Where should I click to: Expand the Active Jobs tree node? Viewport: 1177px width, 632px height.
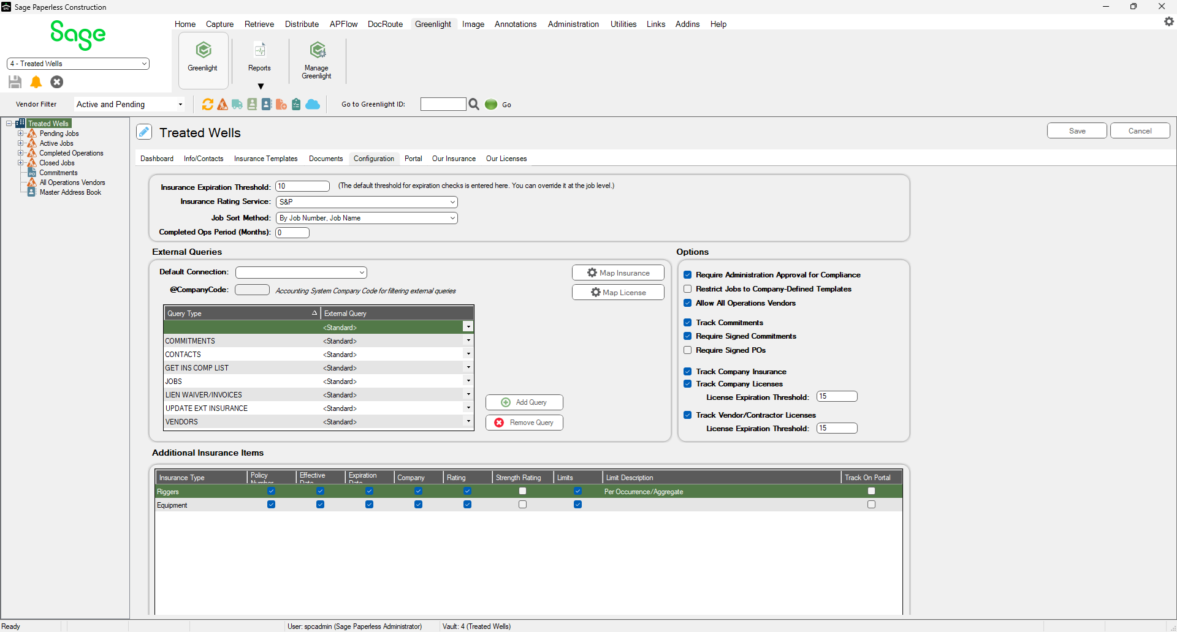click(21, 143)
